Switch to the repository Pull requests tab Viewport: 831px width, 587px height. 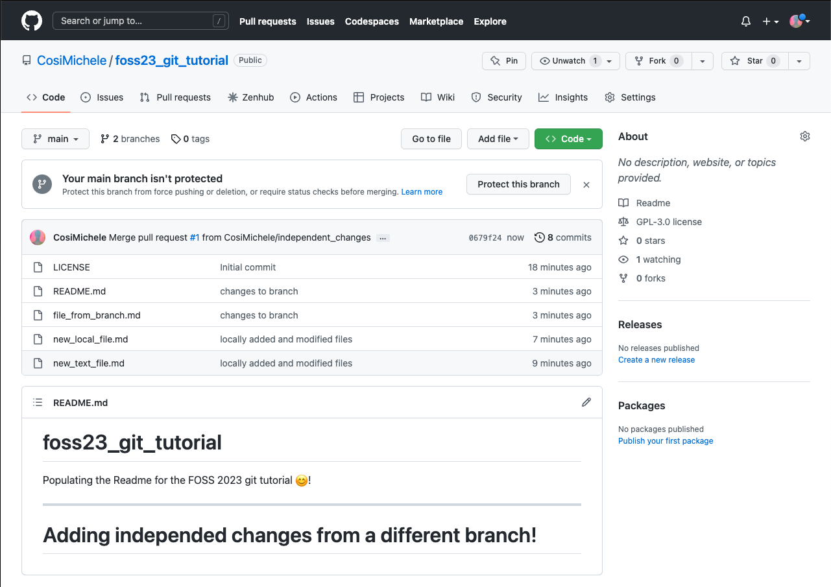[175, 97]
